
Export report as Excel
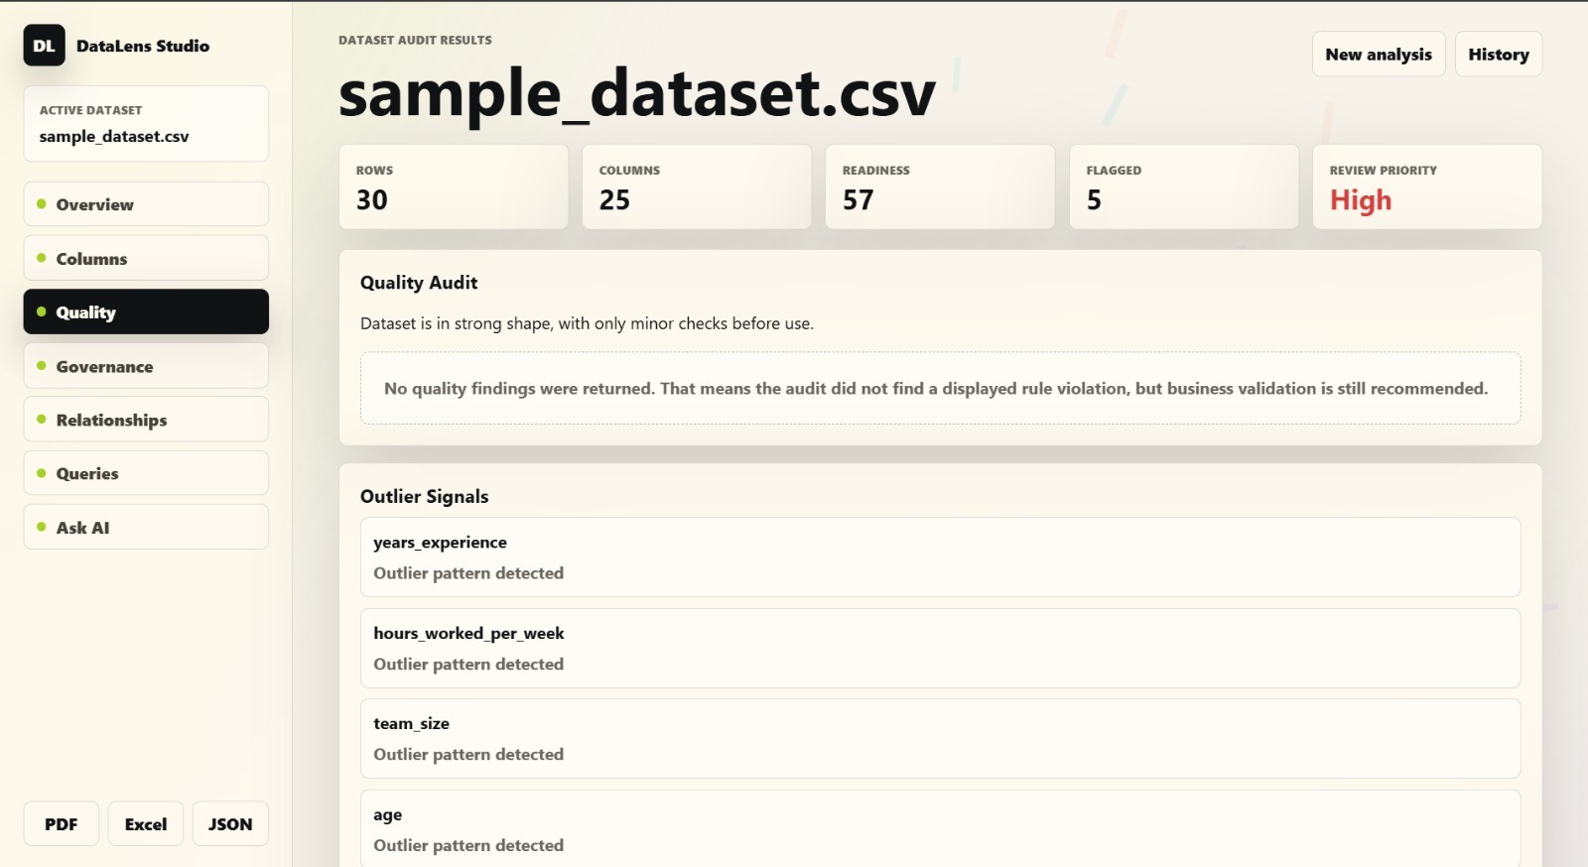pyautogui.click(x=146, y=823)
